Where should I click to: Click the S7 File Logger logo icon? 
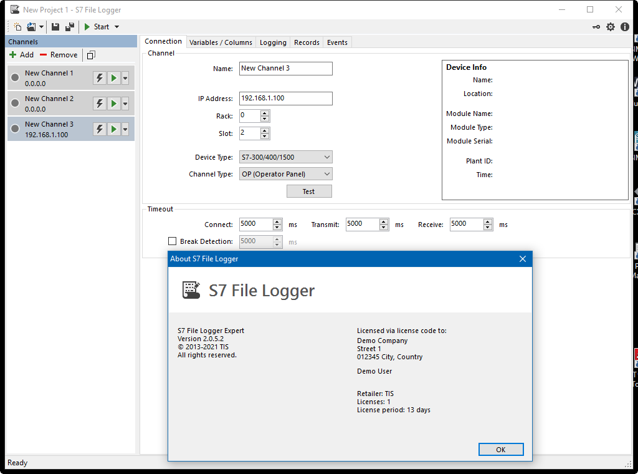[x=191, y=290]
